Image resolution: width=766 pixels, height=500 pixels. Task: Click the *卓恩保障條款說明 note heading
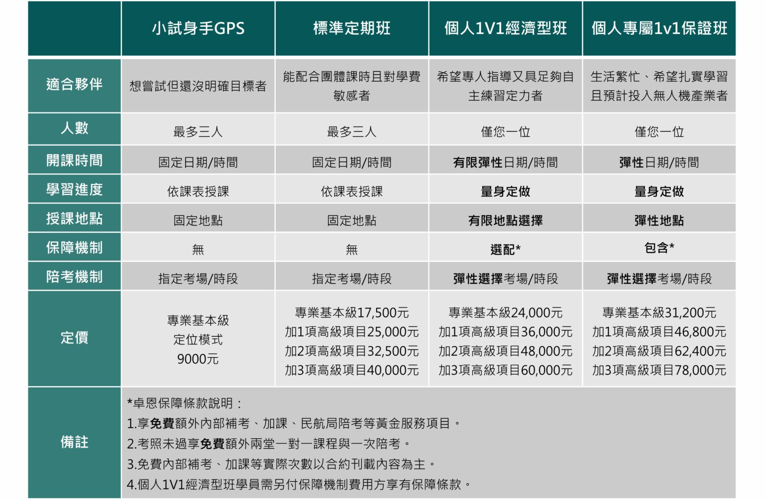click(185, 403)
